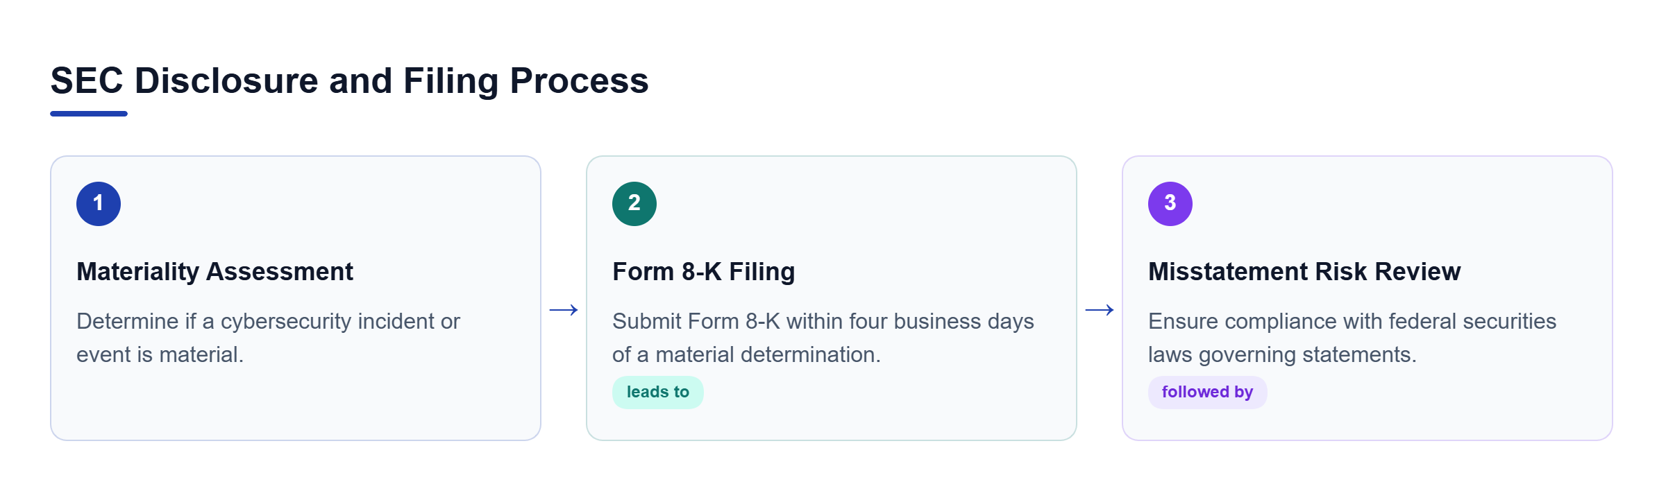
Task: Click the green step 2 circle
Action: coord(634,204)
